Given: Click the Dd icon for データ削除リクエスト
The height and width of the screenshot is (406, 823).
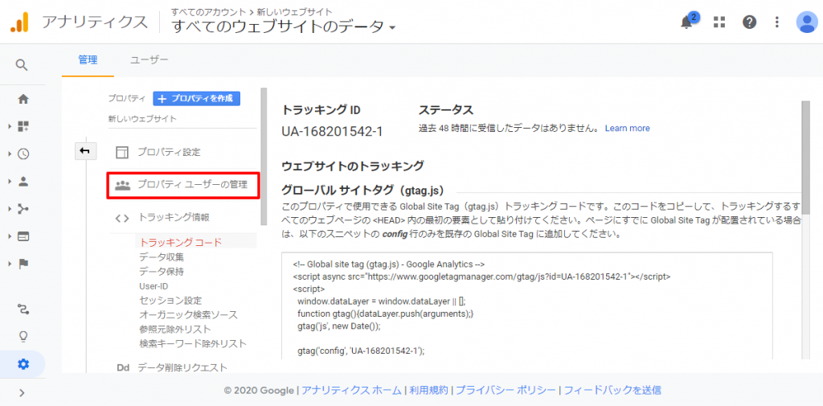Looking at the screenshot, I should point(123,367).
